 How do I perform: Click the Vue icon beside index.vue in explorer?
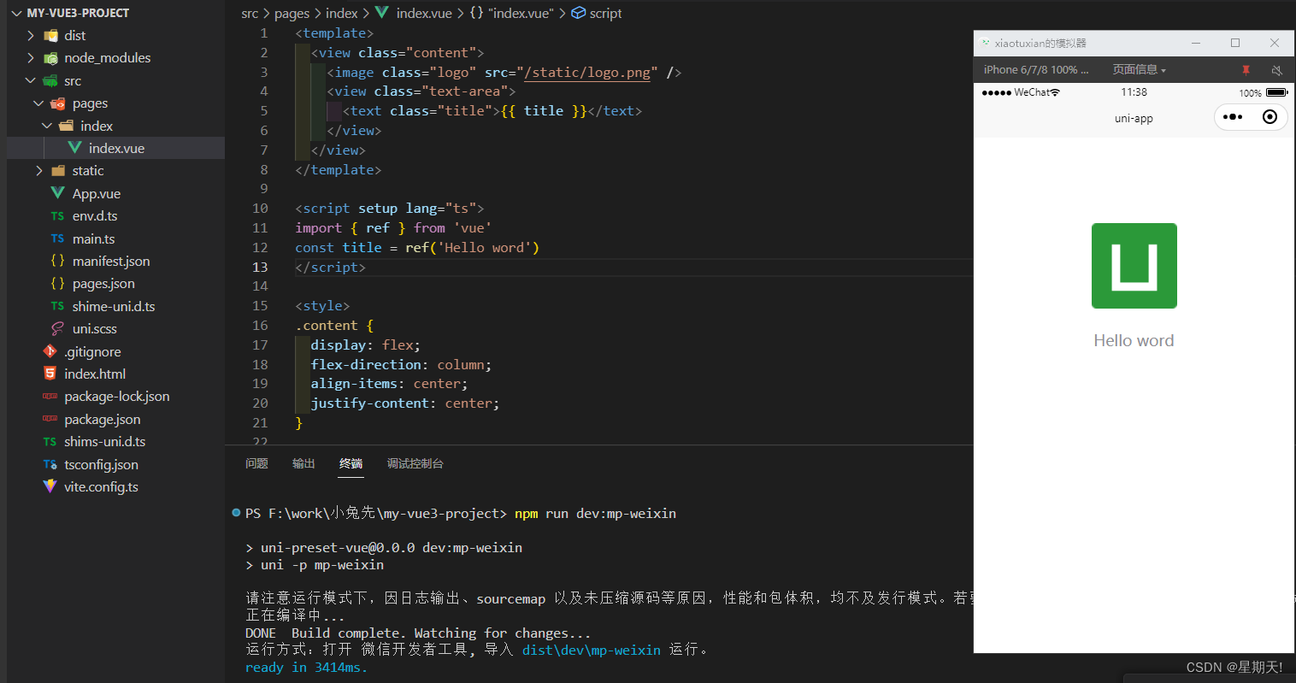(74, 148)
